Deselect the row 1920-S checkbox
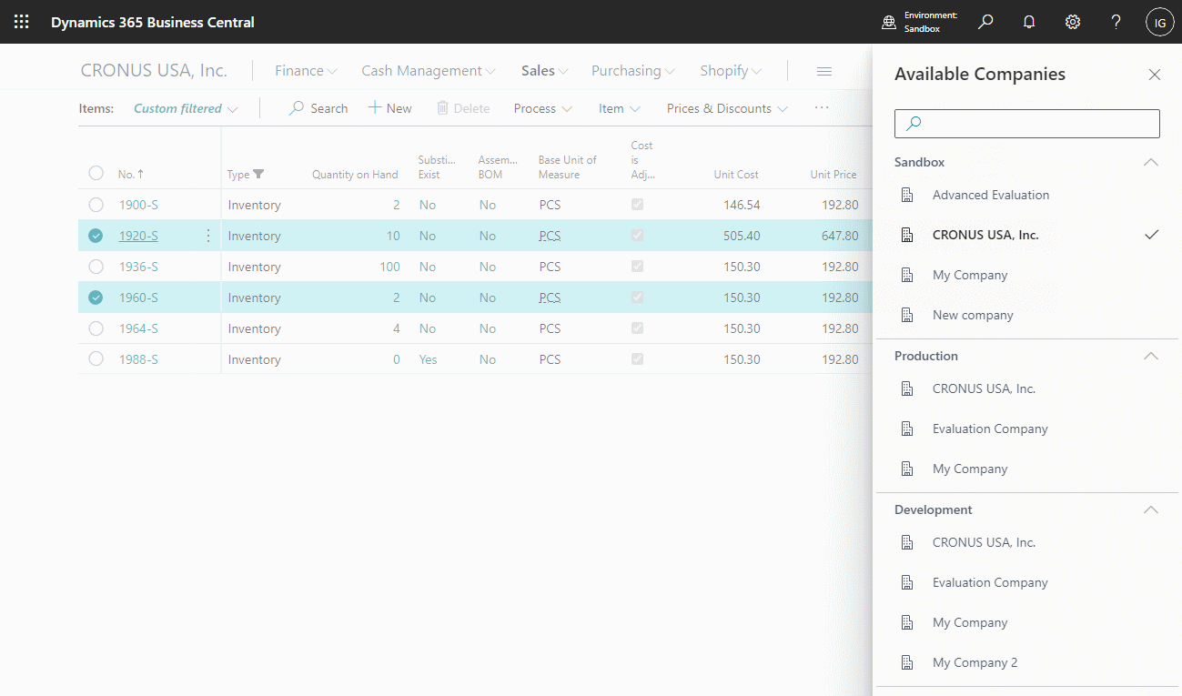This screenshot has height=696, width=1182. coord(96,236)
